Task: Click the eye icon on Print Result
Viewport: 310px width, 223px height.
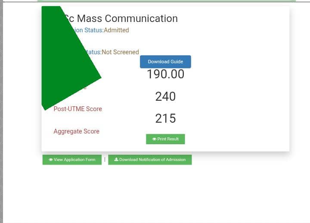Action: pos(155,139)
